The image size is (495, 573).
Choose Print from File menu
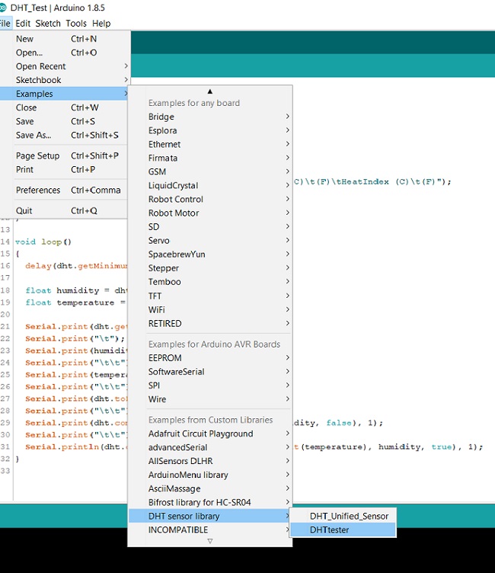(64, 170)
